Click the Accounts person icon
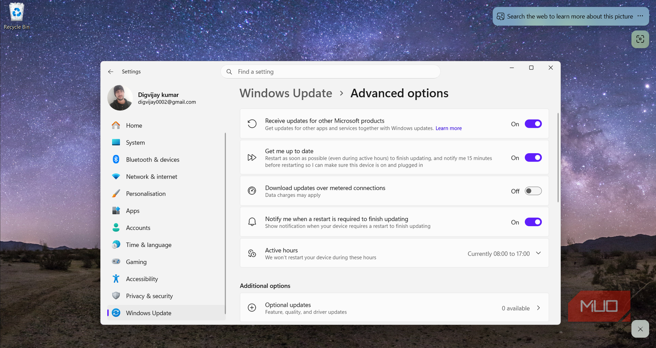 point(116,228)
